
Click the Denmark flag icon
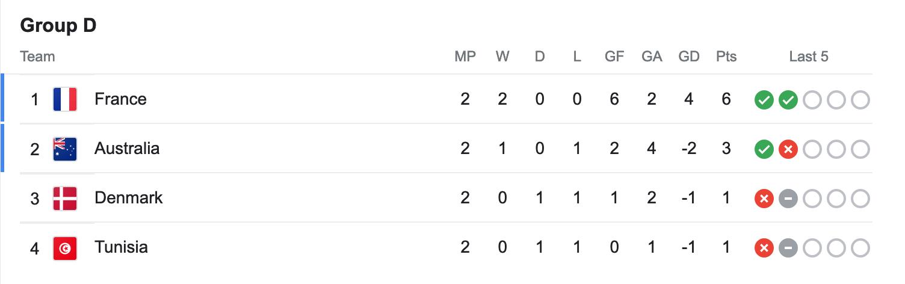pyautogui.click(x=65, y=198)
